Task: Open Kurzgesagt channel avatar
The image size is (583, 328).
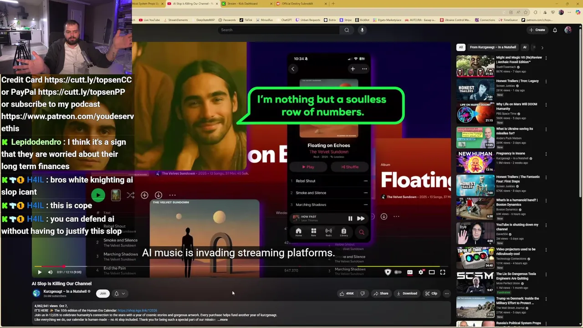Action: point(36,293)
